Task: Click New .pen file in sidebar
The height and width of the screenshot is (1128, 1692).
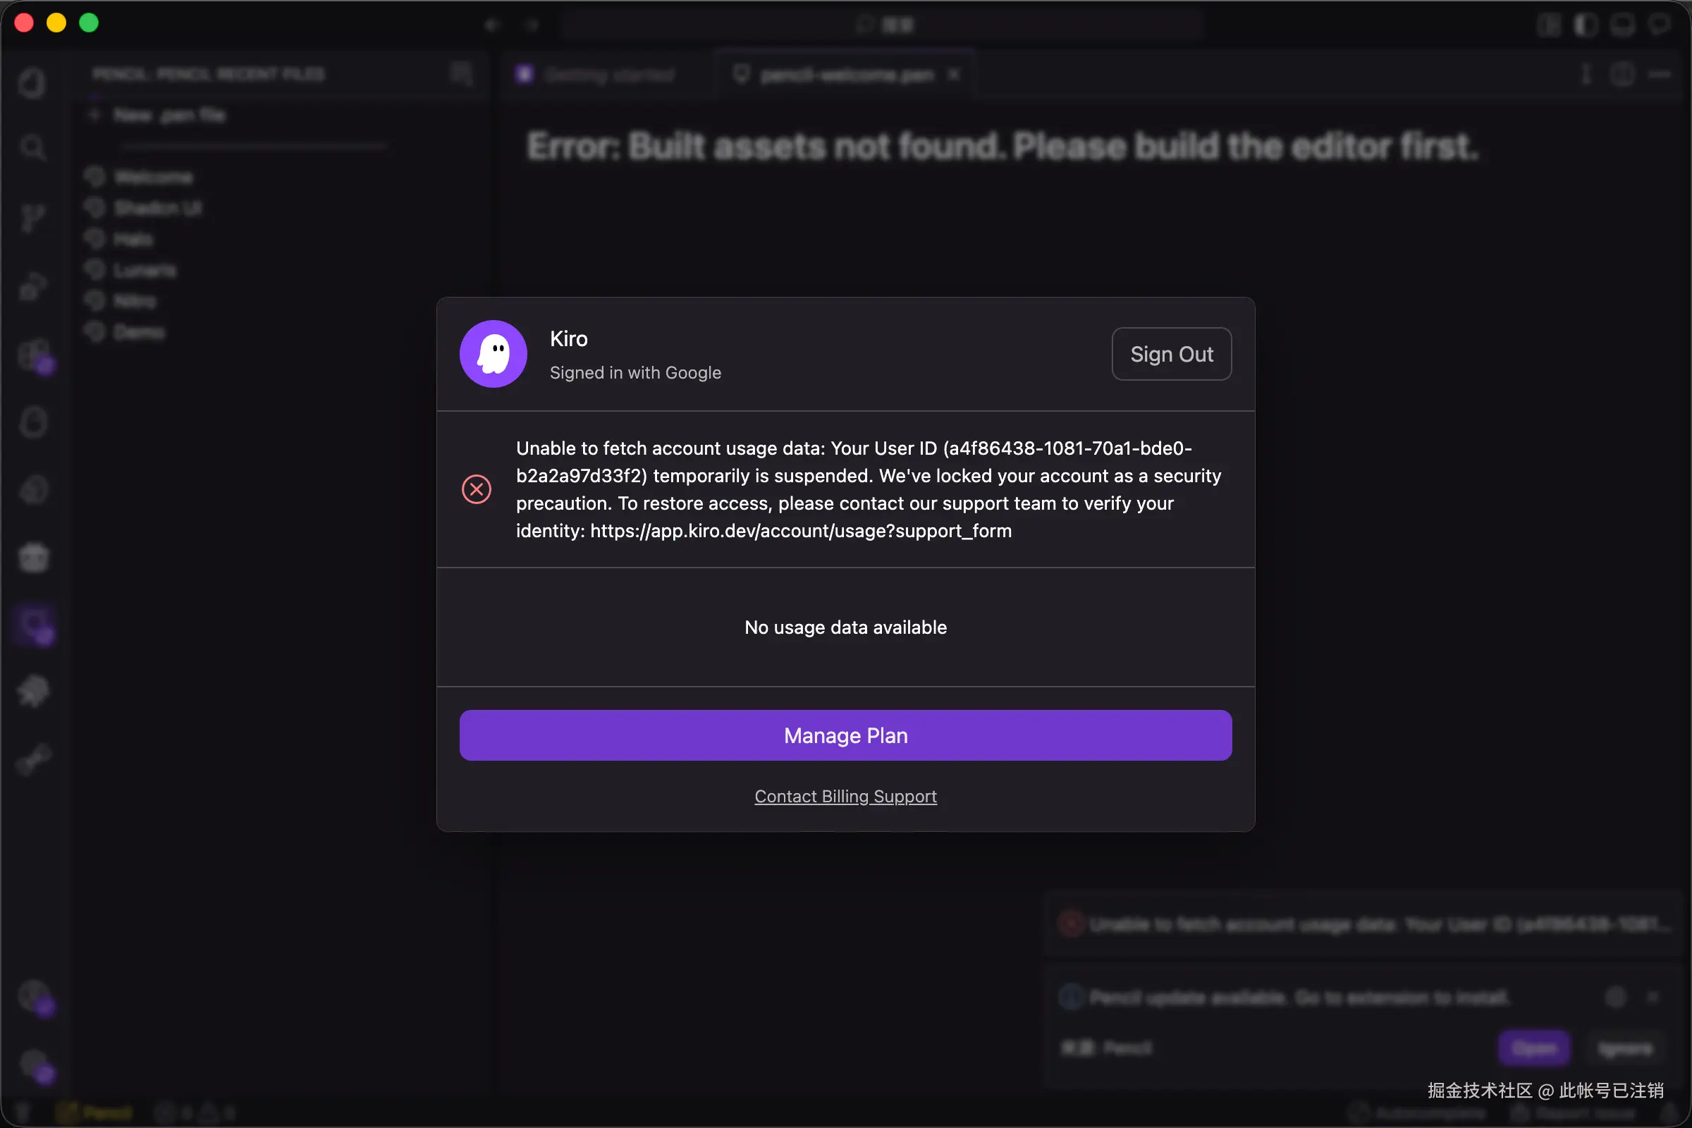Action: [x=169, y=115]
